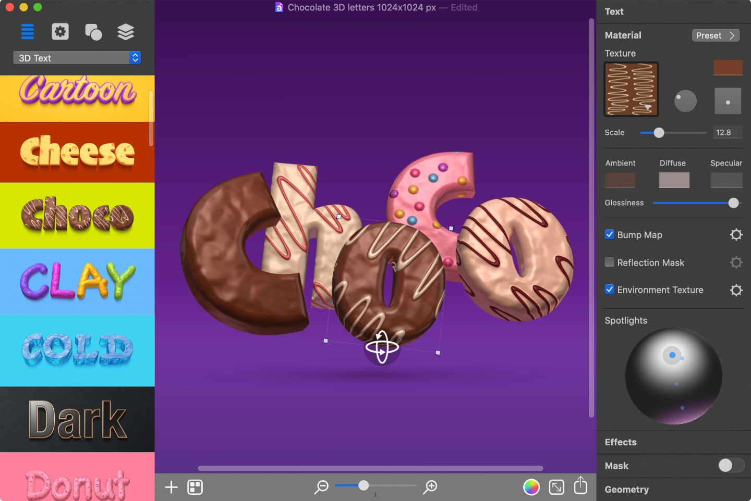Switch to the Effects section
The width and height of the screenshot is (751, 501).
[621, 442]
